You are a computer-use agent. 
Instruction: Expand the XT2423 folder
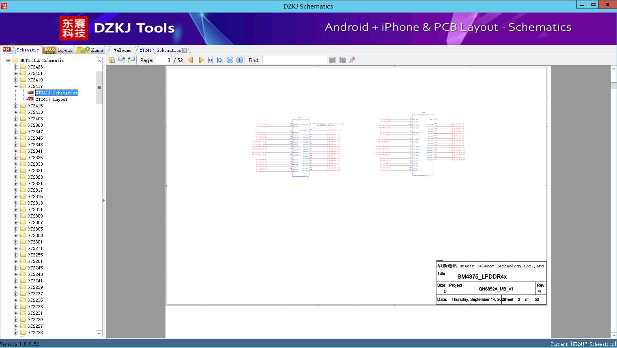coord(15,67)
